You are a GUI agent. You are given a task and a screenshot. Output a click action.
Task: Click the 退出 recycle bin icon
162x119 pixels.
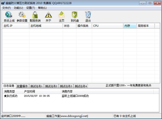[88, 15]
